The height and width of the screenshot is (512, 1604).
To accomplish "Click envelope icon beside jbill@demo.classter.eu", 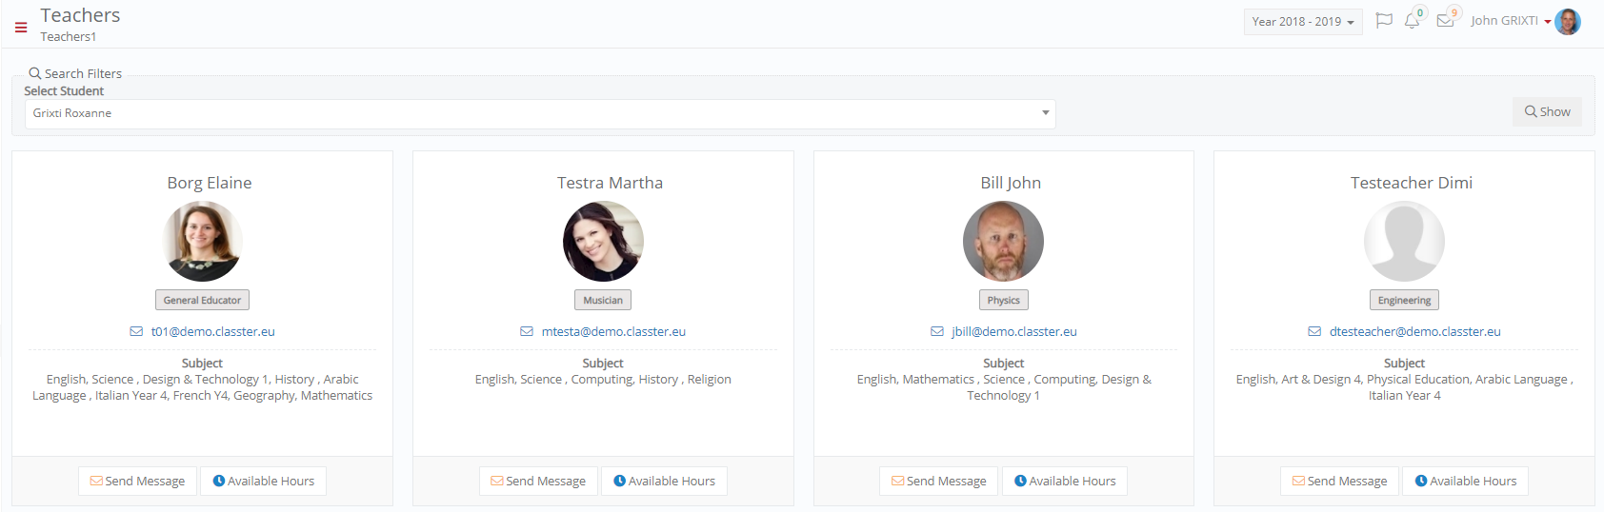I will (x=937, y=331).
